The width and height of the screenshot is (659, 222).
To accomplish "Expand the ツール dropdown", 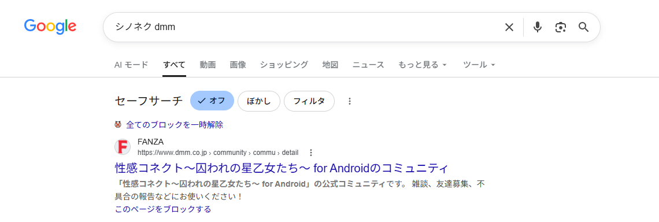I will (479, 65).
